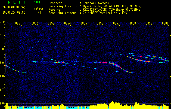The height and width of the screenshot is (109, 171).
Task: Click the 'Receiving antenna' label
Action: tap(63, 13)
